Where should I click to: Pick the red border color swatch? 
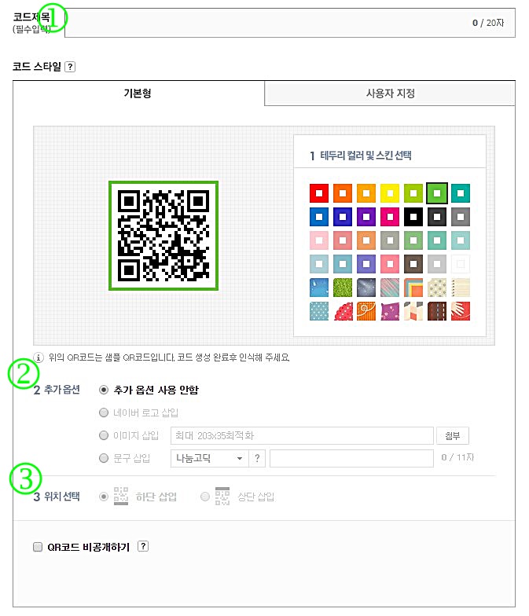pyautogui.click(x=319, y=193)
